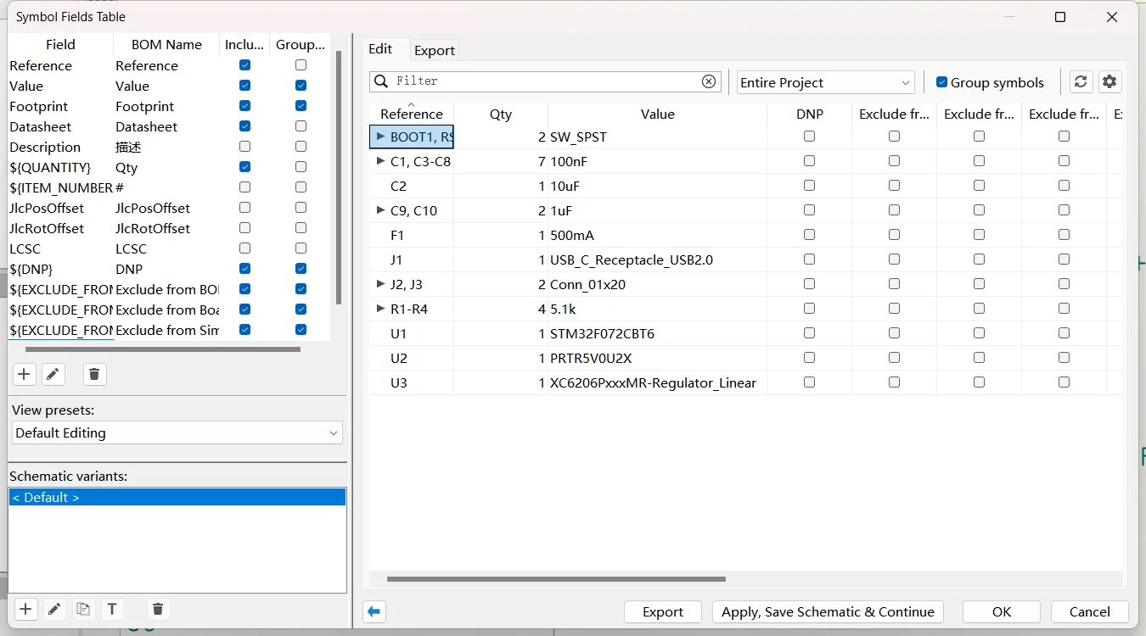The width and height of the screenshot is (1146, 636).
Task: Expand the J2, J3 group
Action: 380,284
